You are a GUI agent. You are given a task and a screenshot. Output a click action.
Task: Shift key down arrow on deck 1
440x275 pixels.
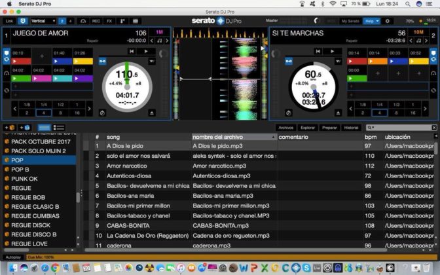(152, 41)
